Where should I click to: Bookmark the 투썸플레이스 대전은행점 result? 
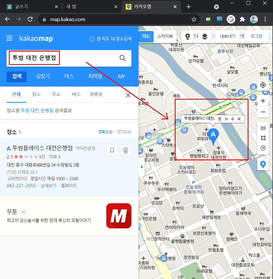point(112,150)
